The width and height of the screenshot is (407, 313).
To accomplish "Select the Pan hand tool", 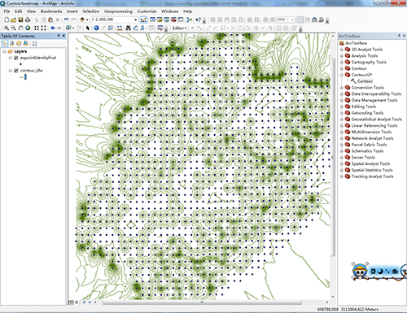I will pos(20,28).
